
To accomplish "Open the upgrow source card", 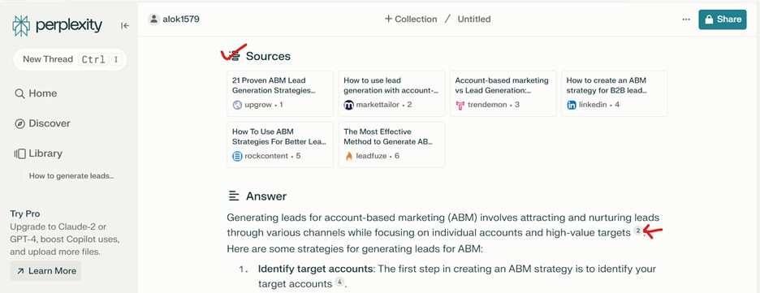I will click(280, 93).
